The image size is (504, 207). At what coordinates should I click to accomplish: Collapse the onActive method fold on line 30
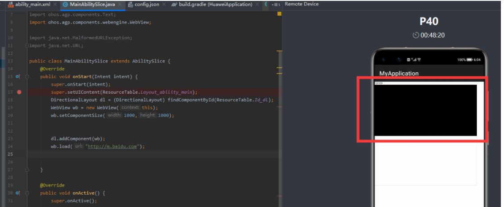click(27, 193)
